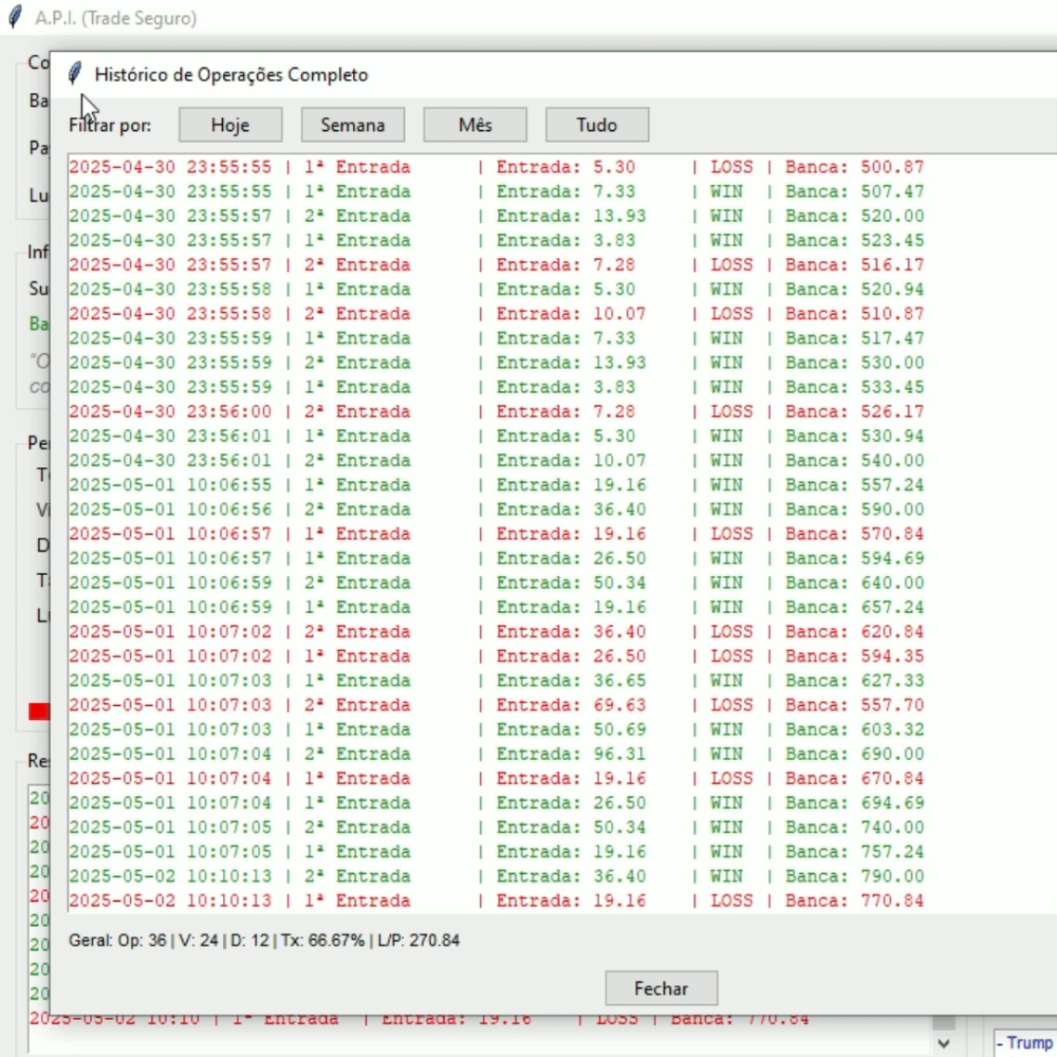The height and width of the screenshot is (1057, 1057).
Task: Select the row with Banca: 640.00
Action: 496,583
